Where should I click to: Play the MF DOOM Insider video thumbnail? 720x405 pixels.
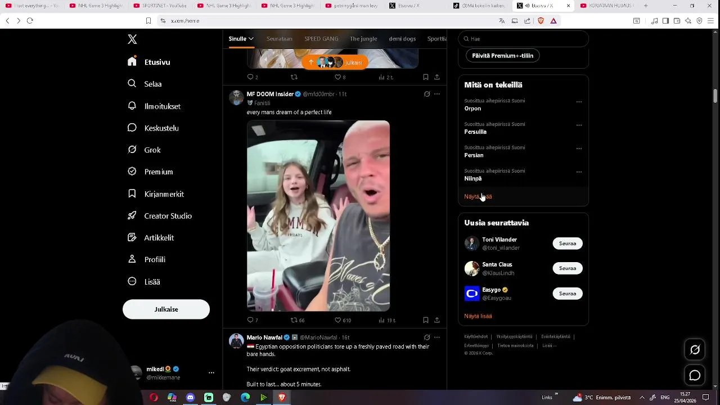click(x=318, y=216)
